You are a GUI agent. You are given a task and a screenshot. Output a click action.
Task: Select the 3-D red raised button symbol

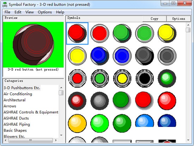point(77,33)
